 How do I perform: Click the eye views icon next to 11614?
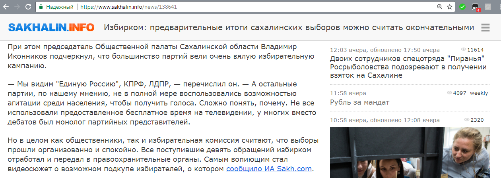463,50
